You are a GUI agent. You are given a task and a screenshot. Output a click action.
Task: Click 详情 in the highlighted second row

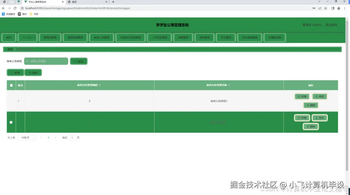[x=302, y=118]
